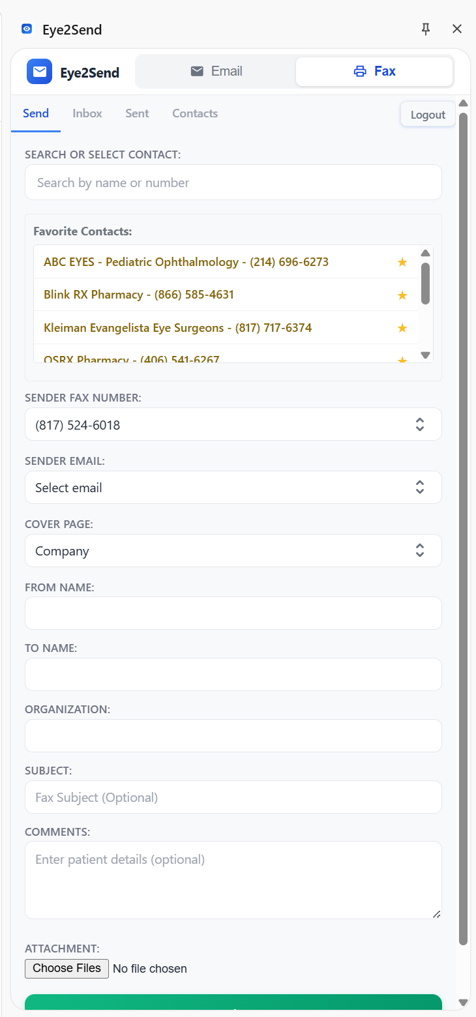Open the Contacts tab

[x=194, y=113]
